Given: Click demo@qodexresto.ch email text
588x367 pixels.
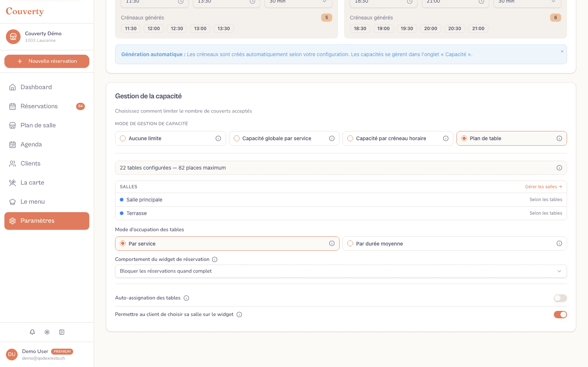Looking at the screenshot, I should (43, 358).
